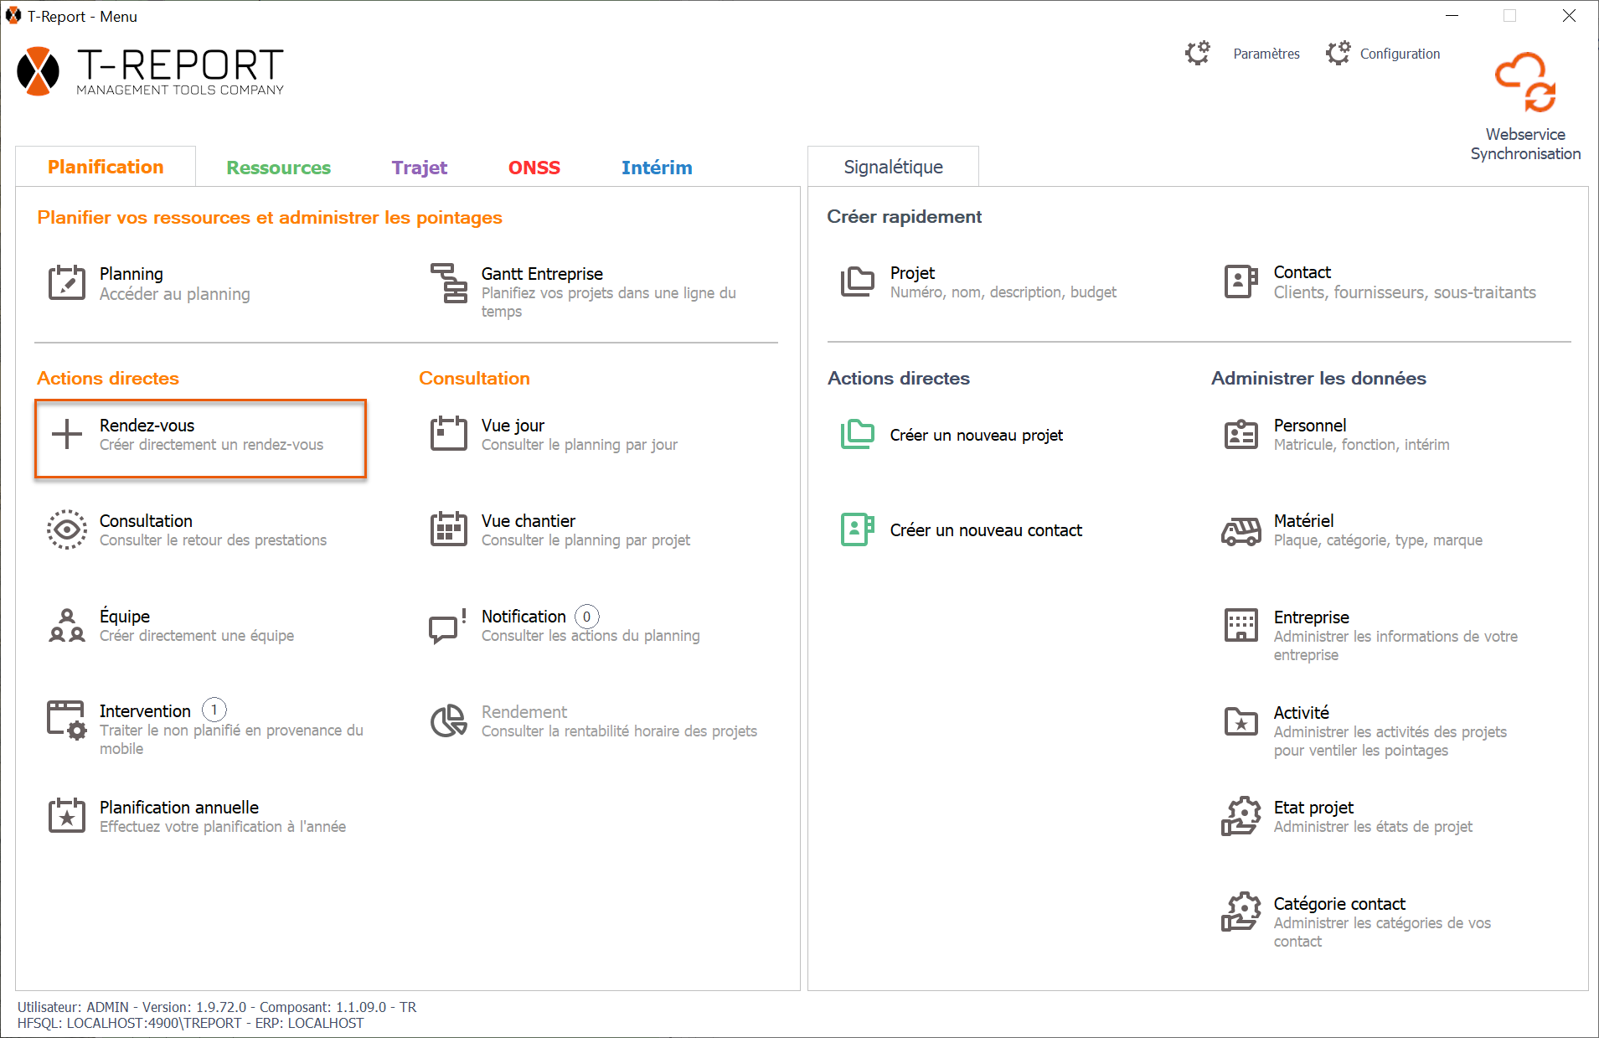Select the ONSS tab

(x=534, y=168)
